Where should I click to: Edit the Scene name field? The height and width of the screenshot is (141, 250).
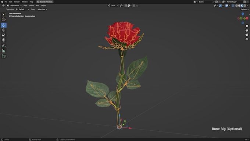[x=205, y=2]
